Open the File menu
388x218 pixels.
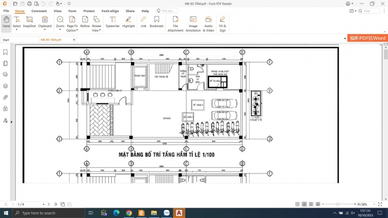pos(6,11)
